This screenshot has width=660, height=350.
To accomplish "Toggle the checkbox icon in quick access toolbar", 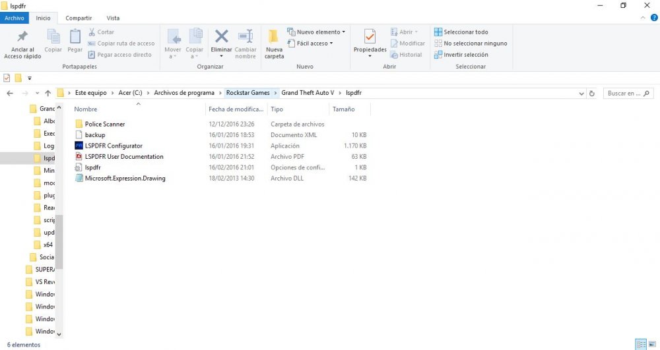I will pos(7,78).
